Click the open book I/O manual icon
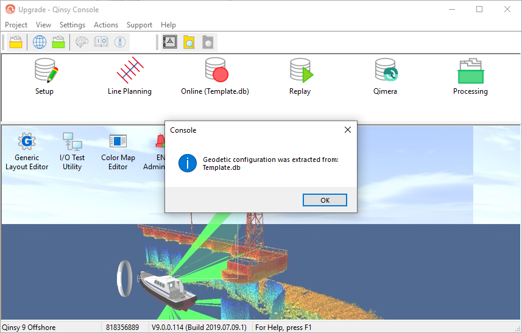The width and height of the screenshot is (522, 333). tap(101, 42)
